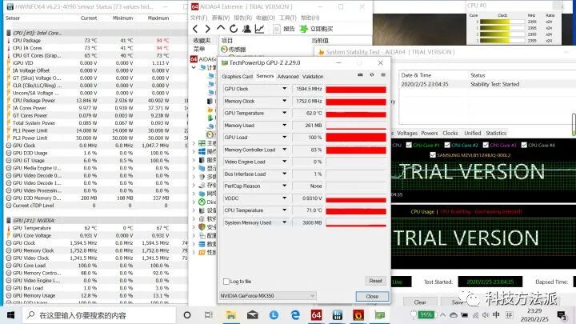Select the 传感器 sensor item in AIDA64

pos(234,50)
